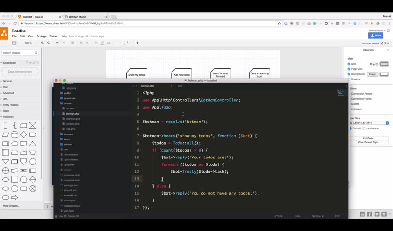This screenshot has height=231, width=393.
Task: Click the To Front icon in draw.io toolbar
Action: 81,43
